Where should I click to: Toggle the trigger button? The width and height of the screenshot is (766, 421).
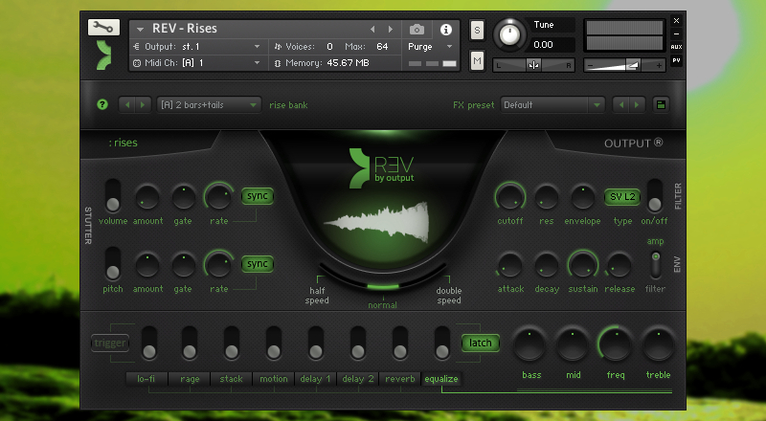click(110, 343)
